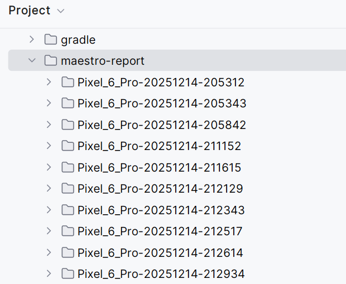Expand the Pixel_6_Pro-20251214-212517 folder

[x=49, y=231]
